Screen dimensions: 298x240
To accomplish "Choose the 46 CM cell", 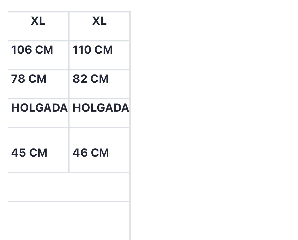I will (99, 150).
